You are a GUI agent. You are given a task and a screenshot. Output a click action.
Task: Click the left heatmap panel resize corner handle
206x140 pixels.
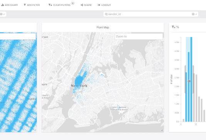35,130
